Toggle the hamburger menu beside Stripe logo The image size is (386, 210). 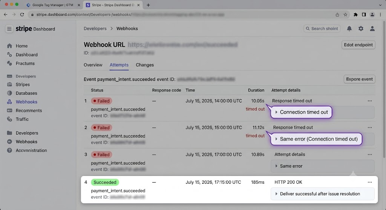click(x=9, y=29)
